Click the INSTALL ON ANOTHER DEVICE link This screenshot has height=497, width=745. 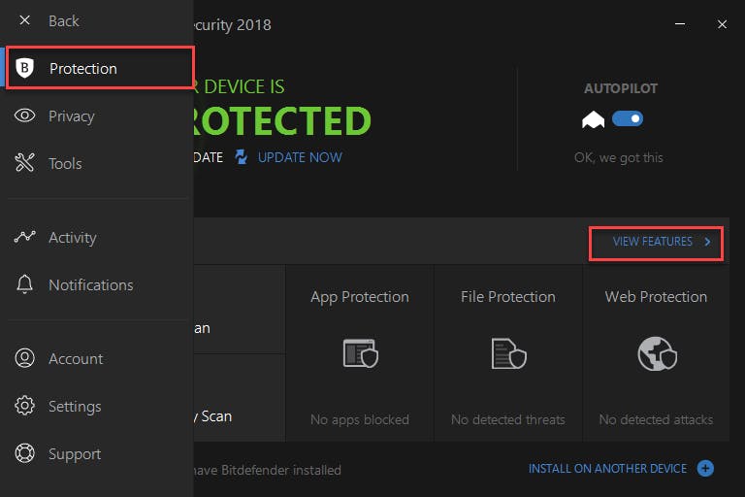(x=607, y=469)
